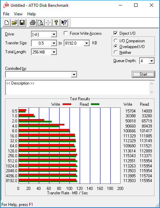
Task: Choose the Neither radio option
Action: [116, 52]
